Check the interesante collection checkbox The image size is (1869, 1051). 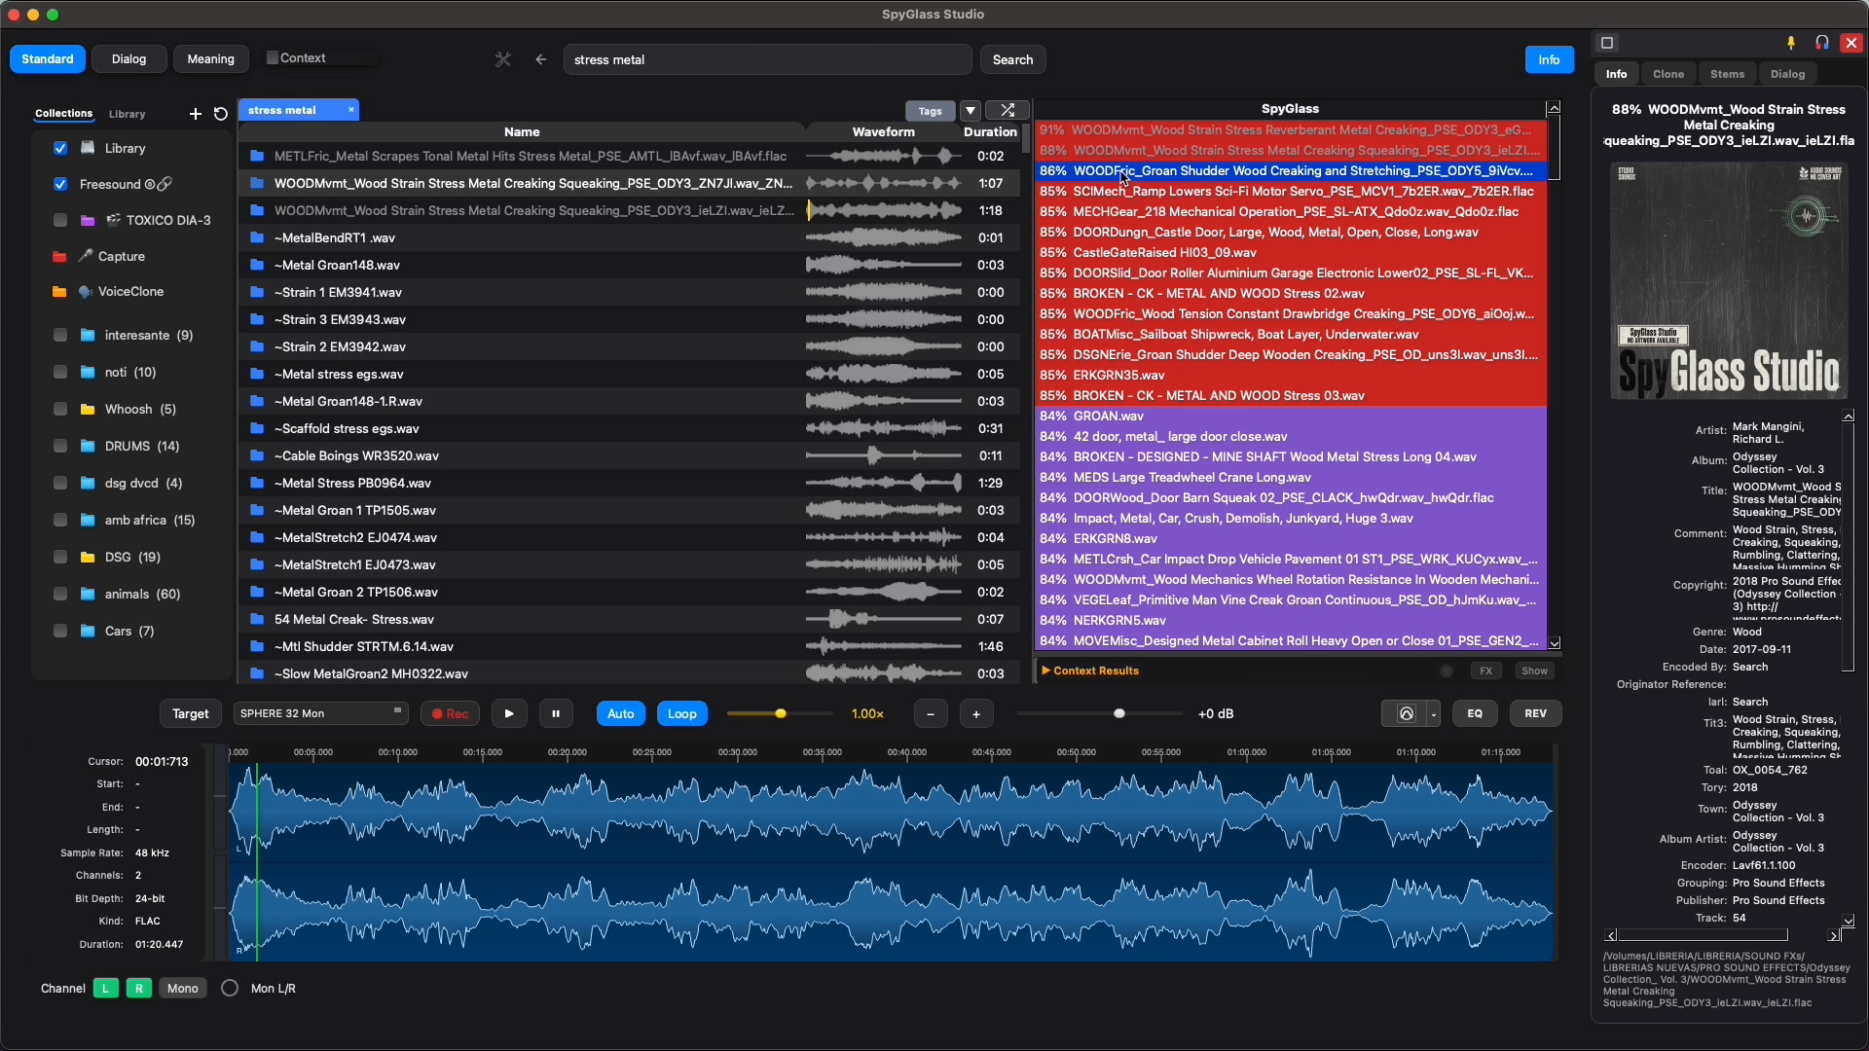pyautogui.click(x=60, y=335)
